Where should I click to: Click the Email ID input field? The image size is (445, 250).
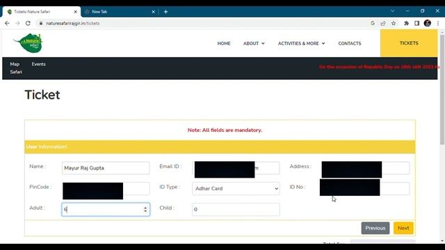236,168
